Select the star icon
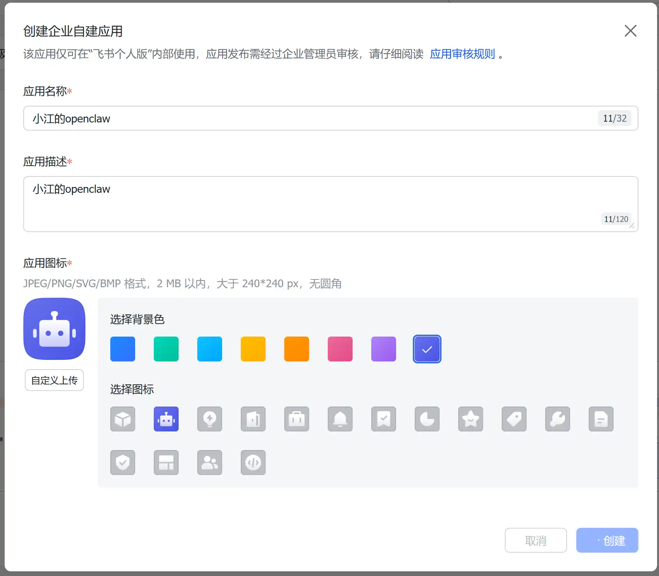The width and height of the screenshot is (659, 576). (x=470, y=419)
